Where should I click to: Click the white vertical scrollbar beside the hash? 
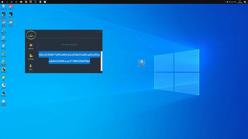[102, 61]
